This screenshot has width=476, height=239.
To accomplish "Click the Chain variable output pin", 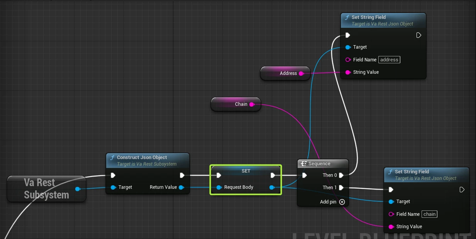I will click(252, 104).
